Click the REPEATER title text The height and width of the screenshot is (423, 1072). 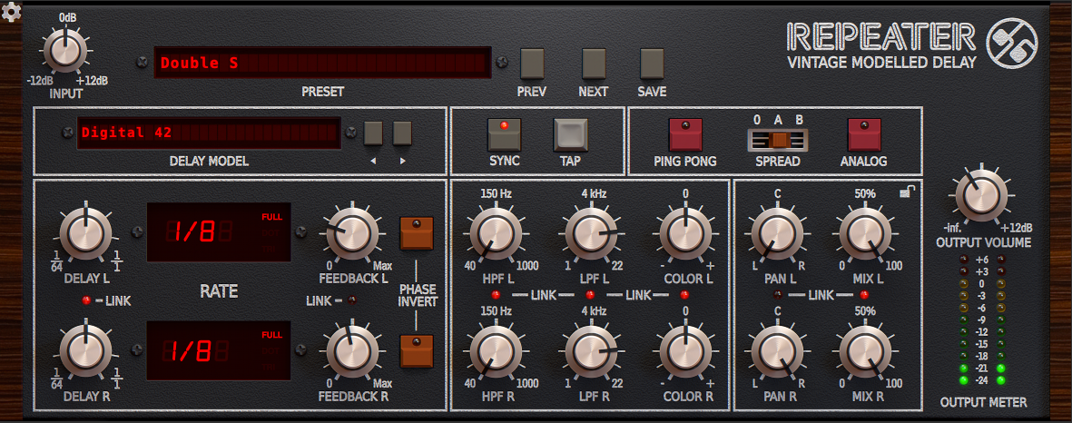tap(881, 37)
